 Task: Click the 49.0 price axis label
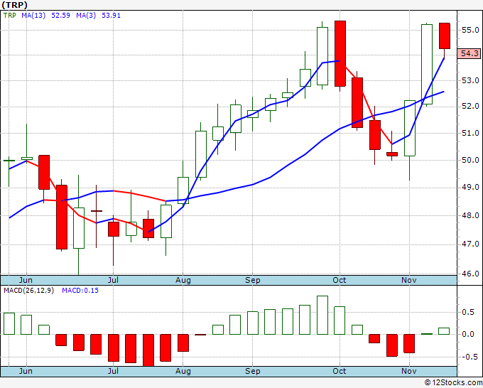click(x=470, y=188)
